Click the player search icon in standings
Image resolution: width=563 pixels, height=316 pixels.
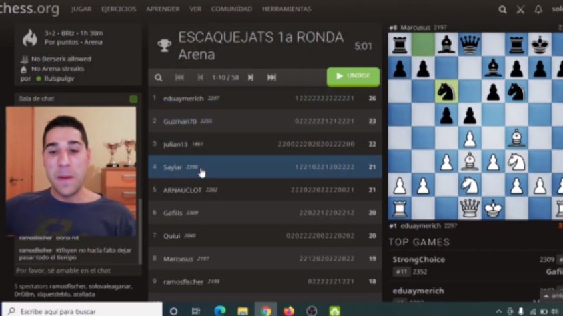pos(158,77)
